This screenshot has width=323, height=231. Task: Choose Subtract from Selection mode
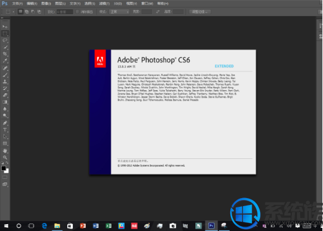click(x=33, y=12)
